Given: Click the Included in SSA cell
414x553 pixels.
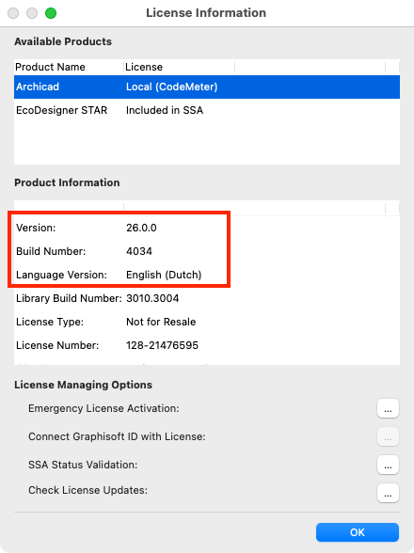Looking at the screenshot, I should (165, 110).
